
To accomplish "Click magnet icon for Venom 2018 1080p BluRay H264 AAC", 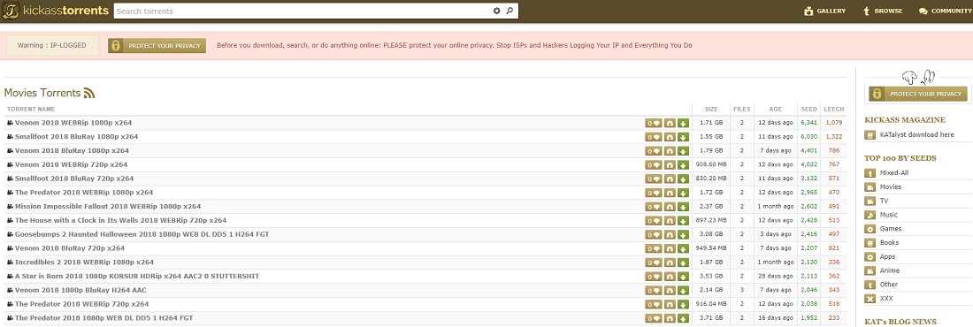I will (670, 291).
